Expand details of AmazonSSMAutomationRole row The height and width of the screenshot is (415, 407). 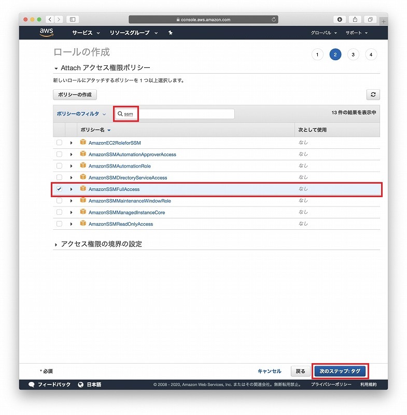[x=71, y=166]
